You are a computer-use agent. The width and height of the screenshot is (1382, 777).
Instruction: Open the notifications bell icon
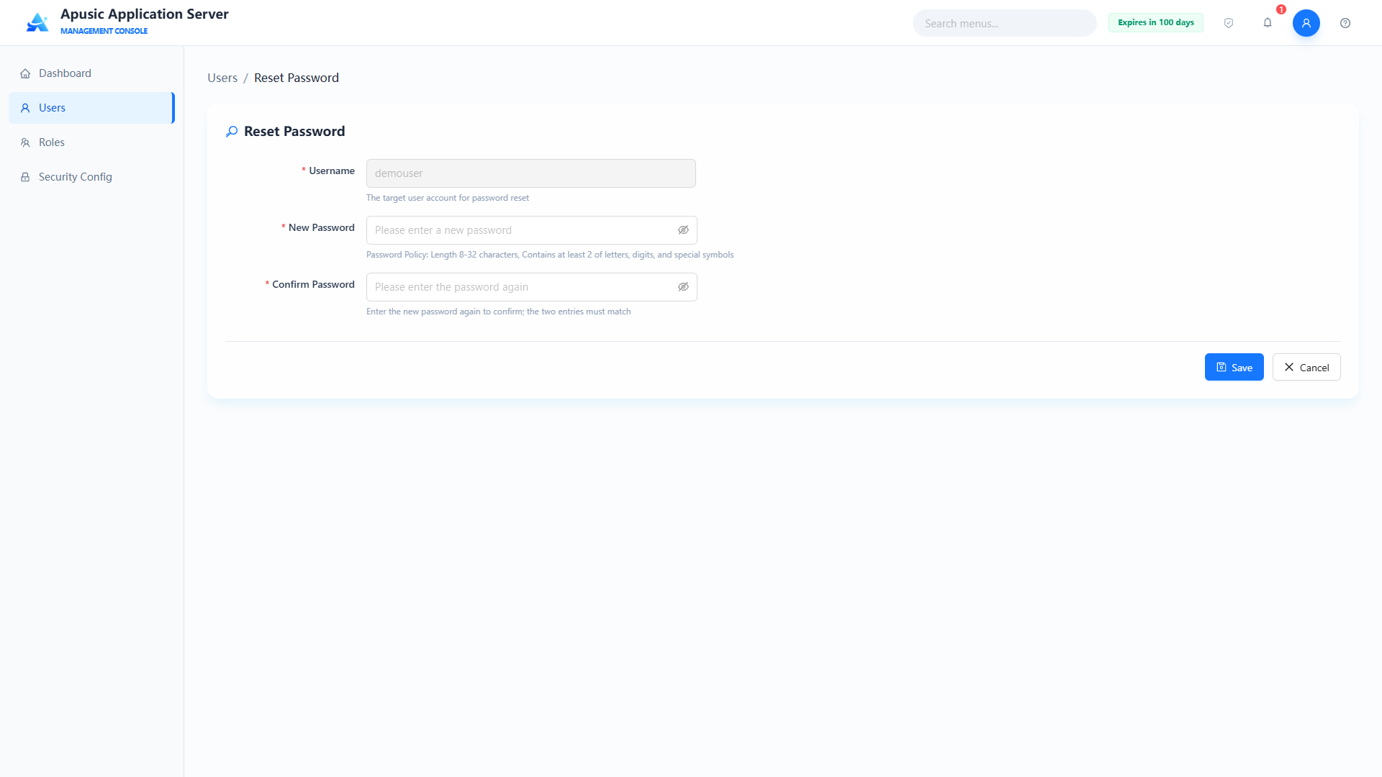point(1268,23)
